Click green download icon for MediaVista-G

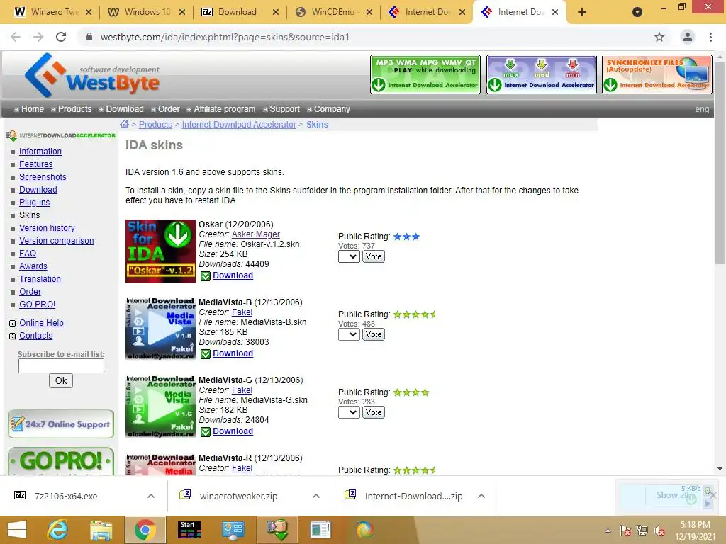[x=206, y=432]
